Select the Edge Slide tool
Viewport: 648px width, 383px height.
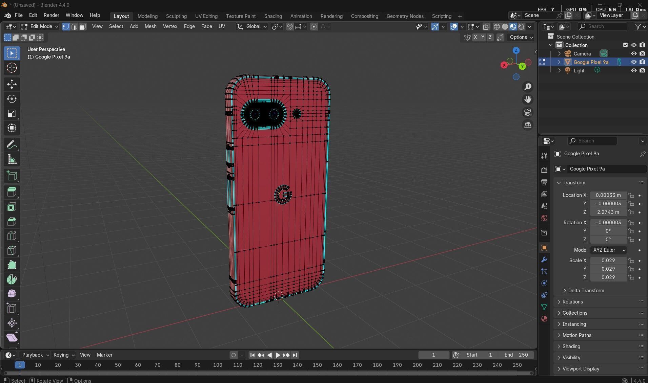tap(12, 308)
